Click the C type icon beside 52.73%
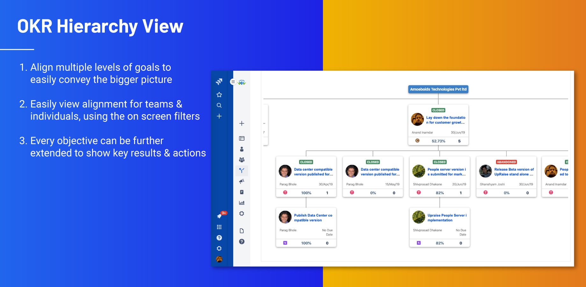Screen dimensions: 586x287 418,141
